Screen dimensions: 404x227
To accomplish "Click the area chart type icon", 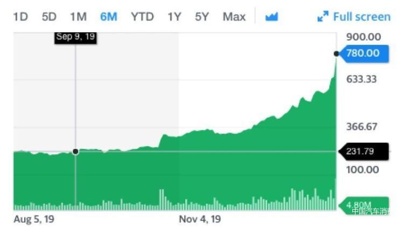I will [271, 17].
